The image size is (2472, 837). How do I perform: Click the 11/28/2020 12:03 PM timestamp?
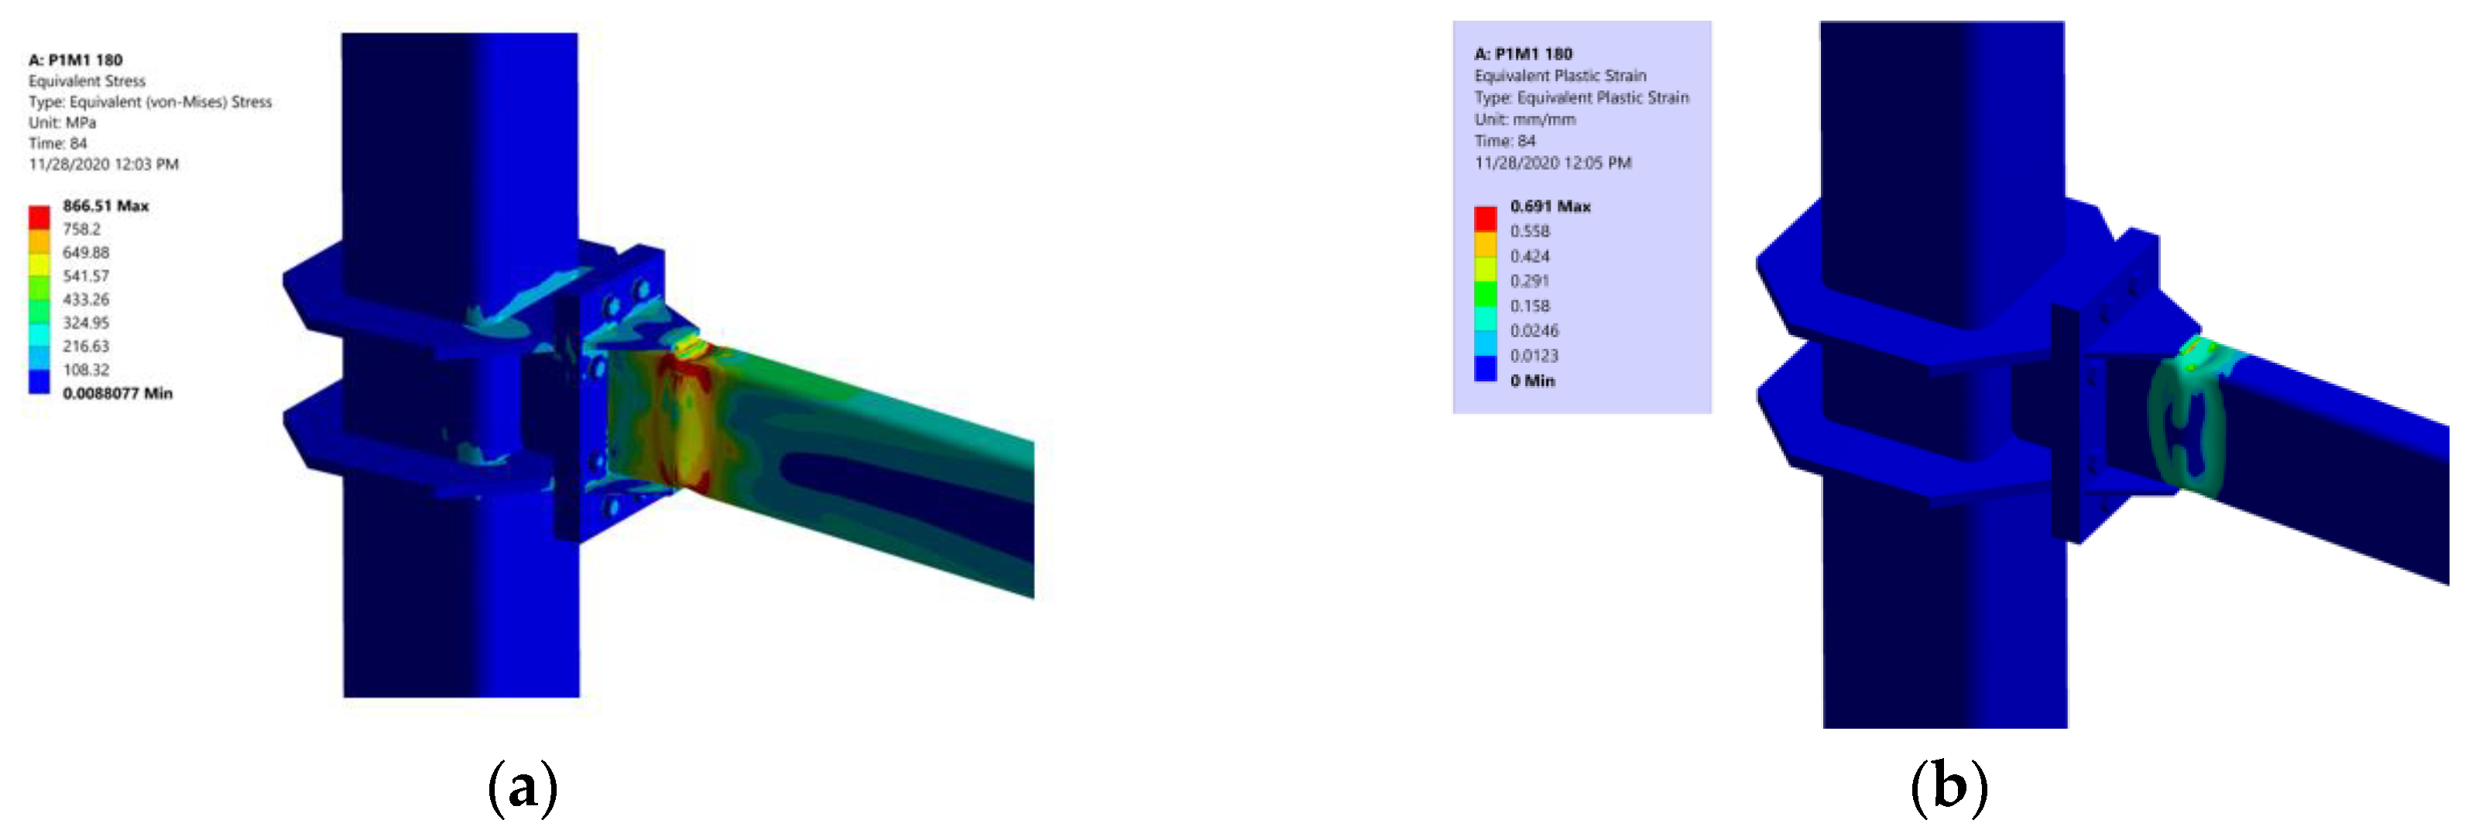tap(104, 165)
